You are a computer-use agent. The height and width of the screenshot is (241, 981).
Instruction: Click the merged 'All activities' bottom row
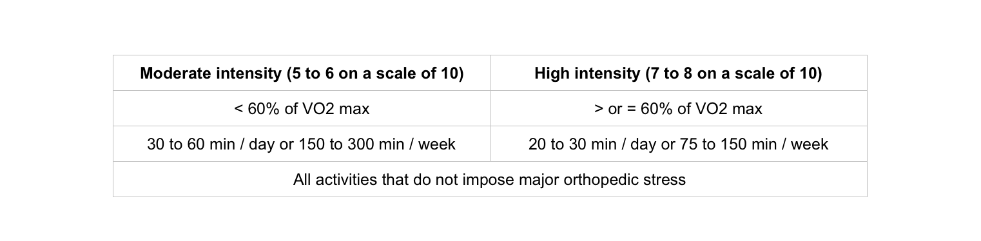[490, 179]
